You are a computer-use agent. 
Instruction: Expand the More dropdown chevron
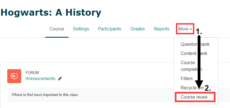191,29
